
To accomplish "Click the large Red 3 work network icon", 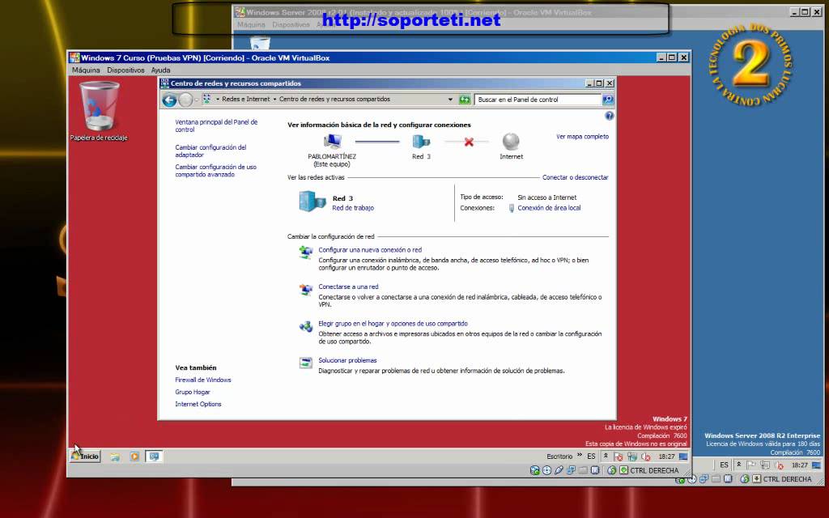I will point(312,202).
